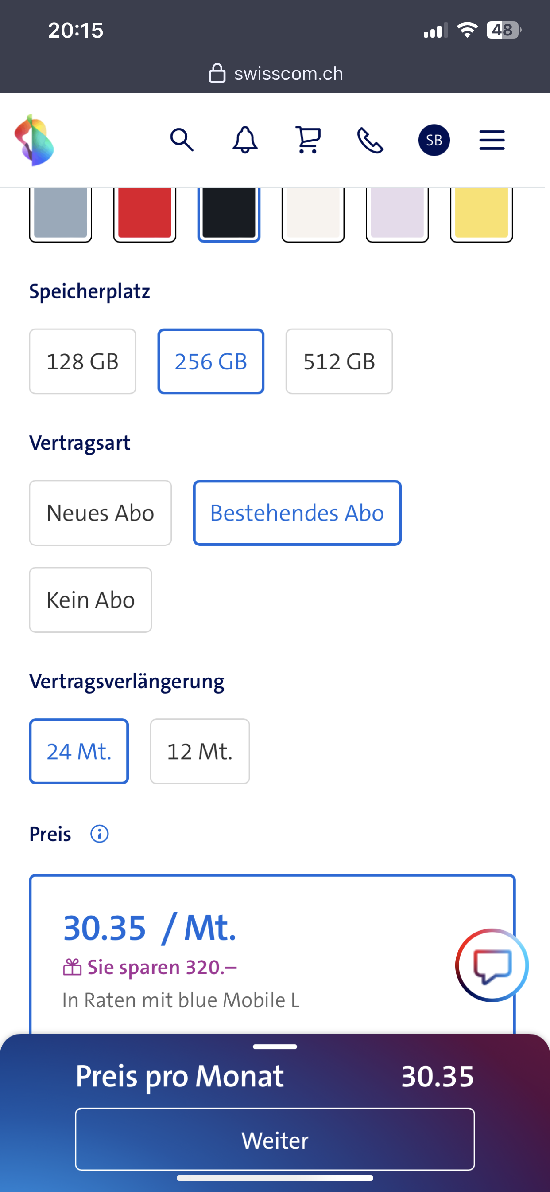Tap the phone contact icon

(x=371, y=140)
